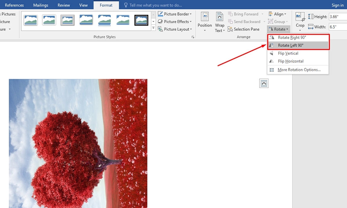Click the Send Backward icon
The image size is (347, 208).
pyautogui.click(x=230, y=21)
